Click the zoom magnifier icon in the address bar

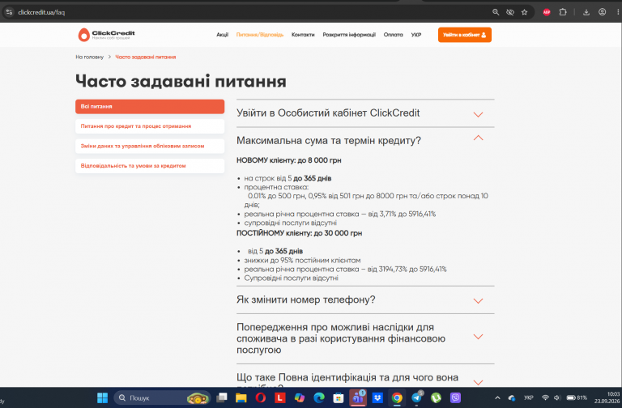pos(496,12)
